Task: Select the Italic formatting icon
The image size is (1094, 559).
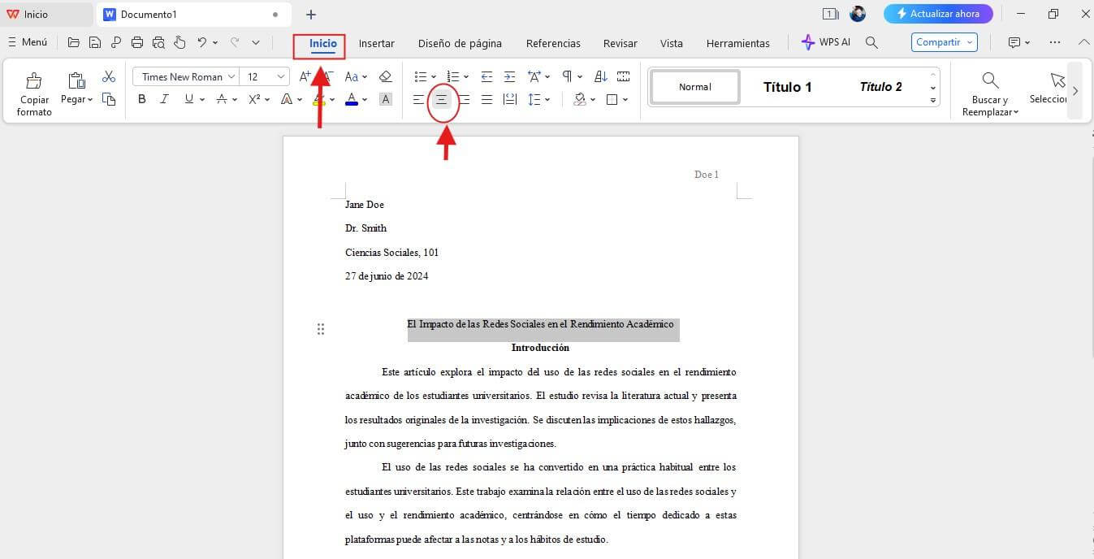Action: coord(164,98)
